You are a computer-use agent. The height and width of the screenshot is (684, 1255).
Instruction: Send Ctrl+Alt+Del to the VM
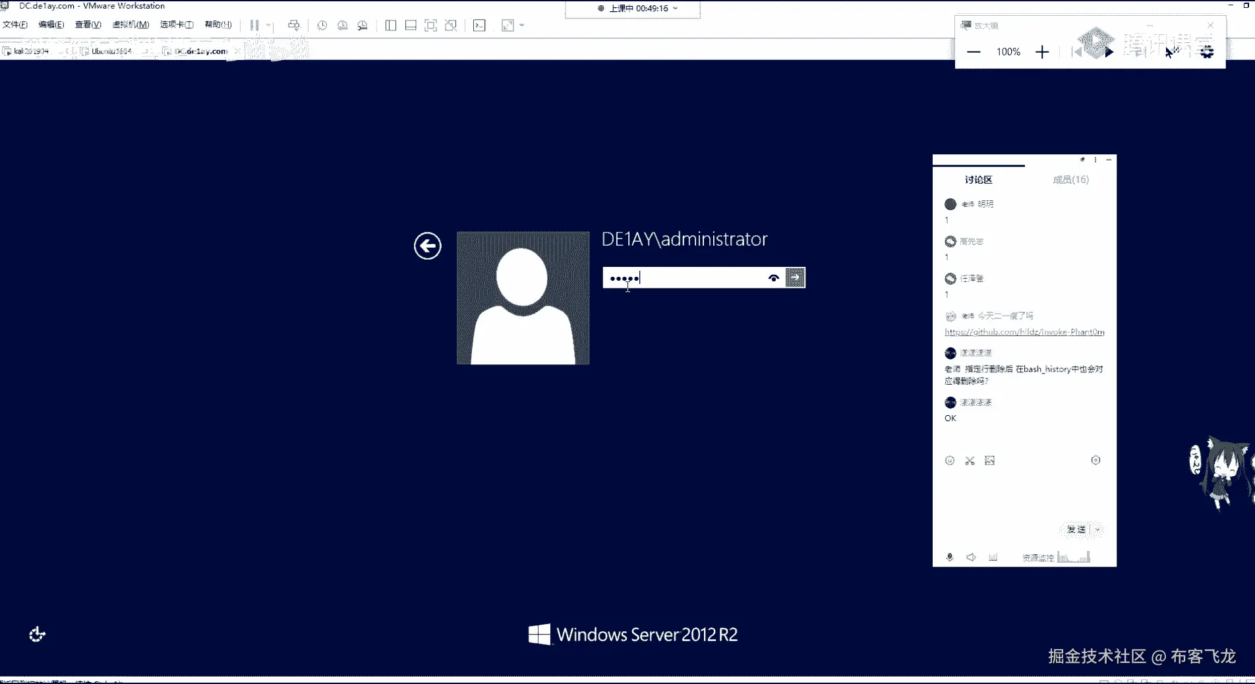pyautogui.click(x=294, y=25)
